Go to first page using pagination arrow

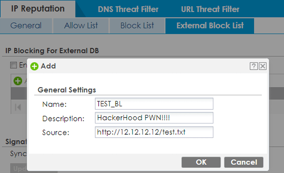point(18,107)
